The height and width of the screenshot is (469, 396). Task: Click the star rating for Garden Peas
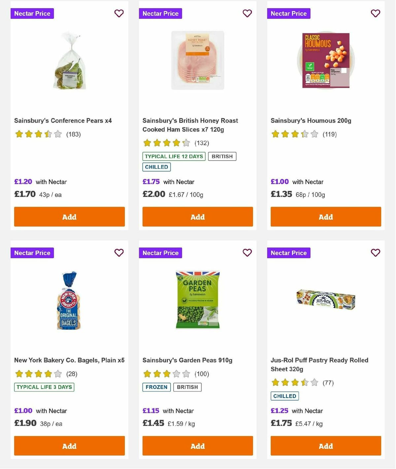[166, 374]
